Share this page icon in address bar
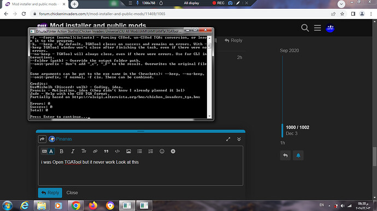377x211 pixels. 333,14
